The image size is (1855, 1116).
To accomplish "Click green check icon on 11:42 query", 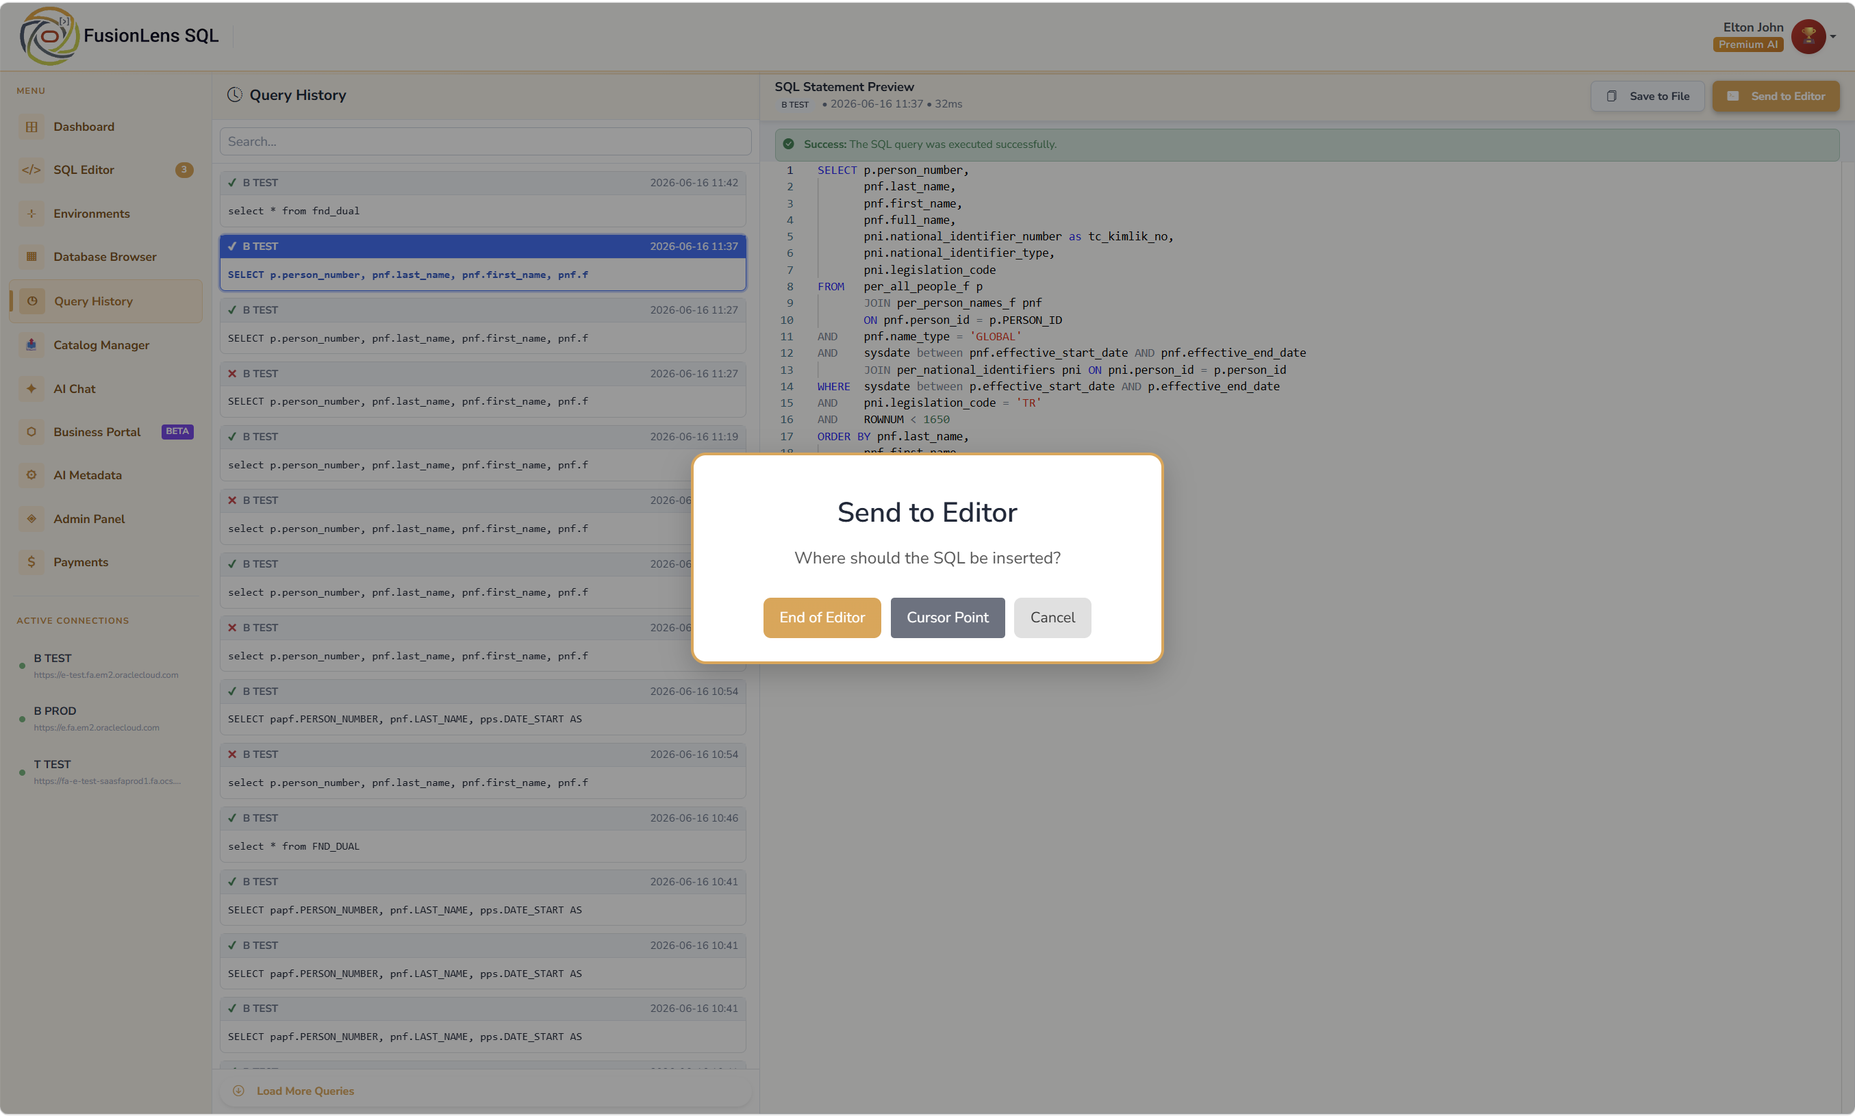I will pos(232,183).
